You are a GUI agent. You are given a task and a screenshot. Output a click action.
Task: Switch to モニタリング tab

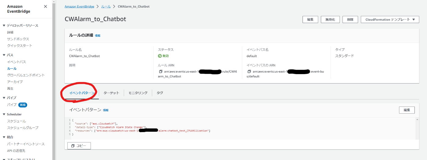(138, 93)
